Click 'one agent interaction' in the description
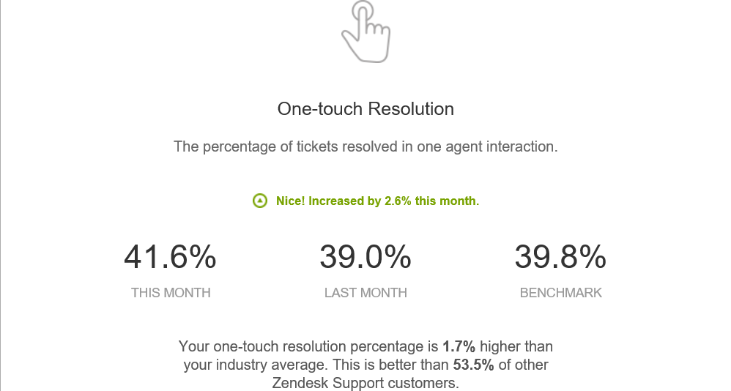This screenshot has width=731, height=391. tap(487, 146)
